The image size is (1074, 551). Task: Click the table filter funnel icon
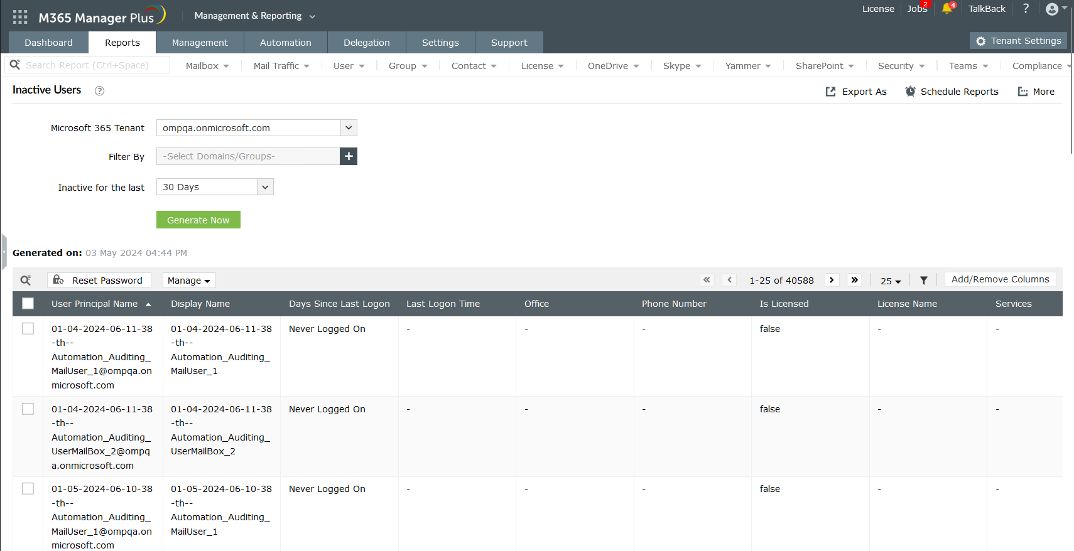pyautogui.click(x=924, y=281)
